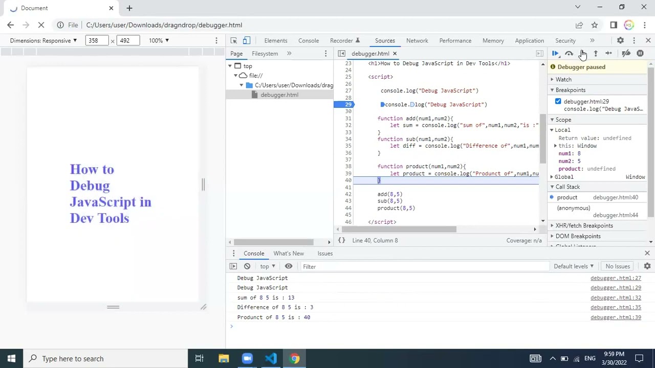The image size is (655, 368).
Task: Open console drawer three-dot menu
Action: pos(233,254)
